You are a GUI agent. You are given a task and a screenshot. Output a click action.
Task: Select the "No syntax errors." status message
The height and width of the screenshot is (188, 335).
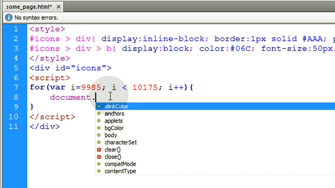tap(36, 18)
